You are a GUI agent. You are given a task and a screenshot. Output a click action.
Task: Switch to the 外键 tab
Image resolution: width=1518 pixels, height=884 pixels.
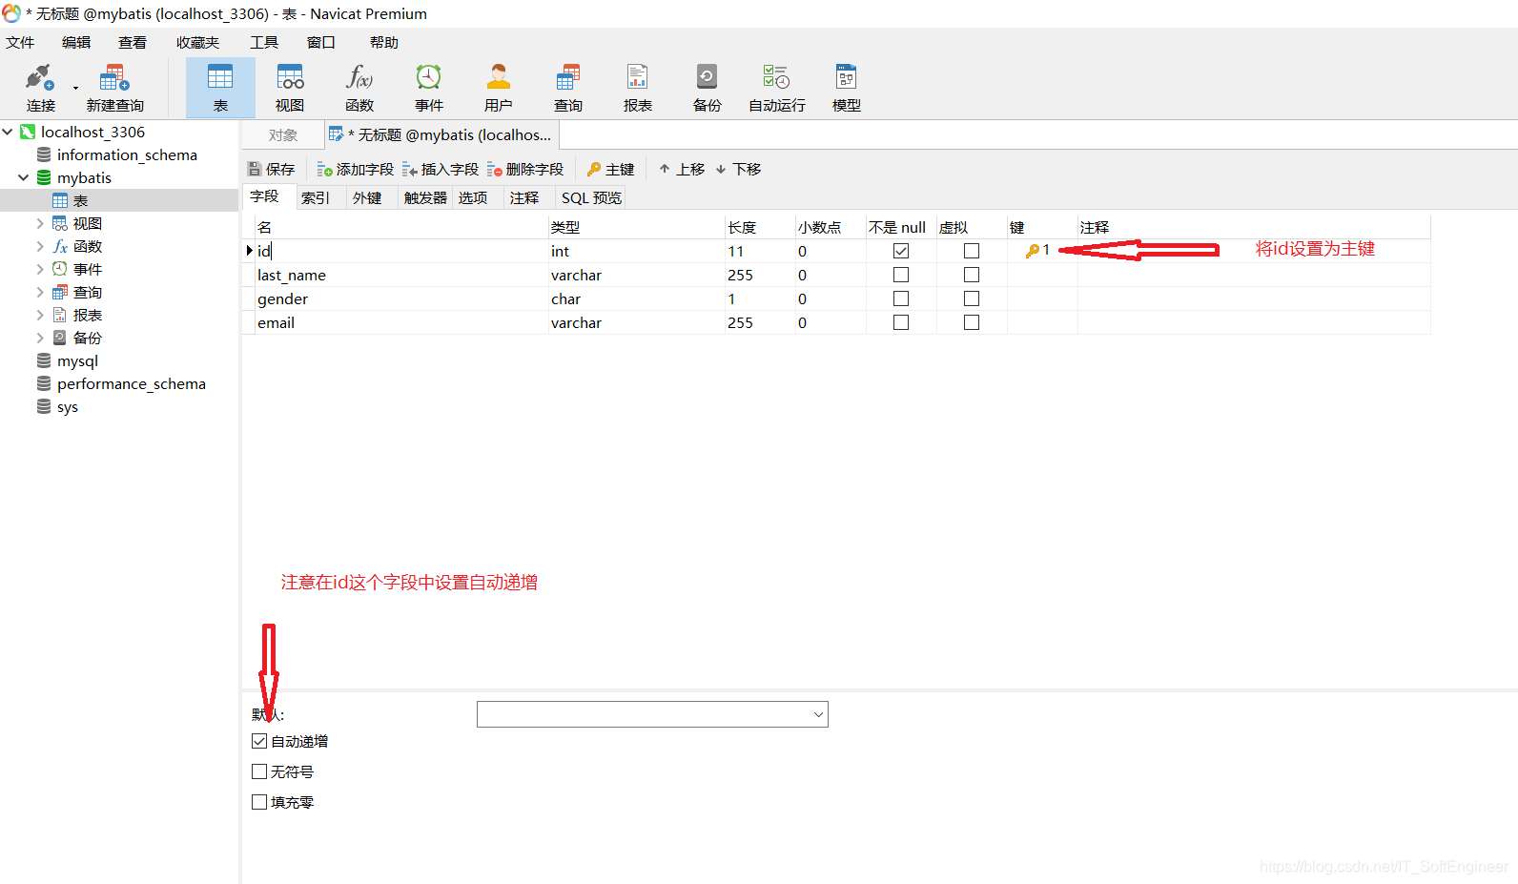coord(367,197)
